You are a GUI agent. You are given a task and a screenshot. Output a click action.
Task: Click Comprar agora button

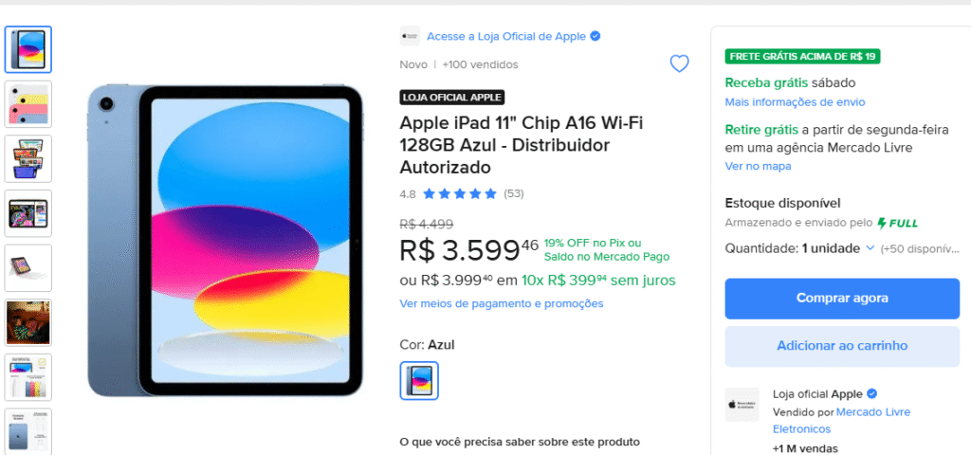[842, 299]
